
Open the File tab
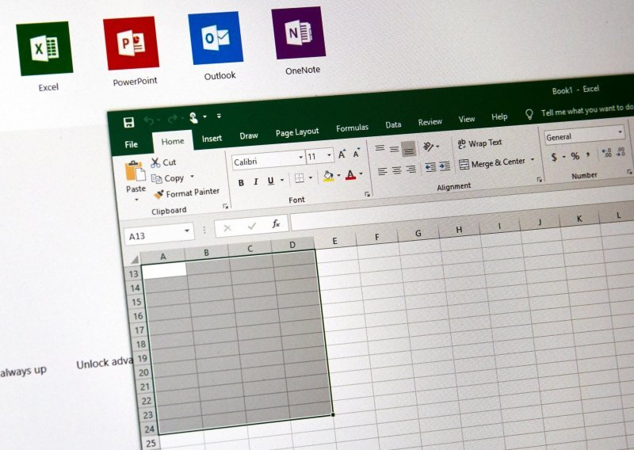(x=131, y=144)
